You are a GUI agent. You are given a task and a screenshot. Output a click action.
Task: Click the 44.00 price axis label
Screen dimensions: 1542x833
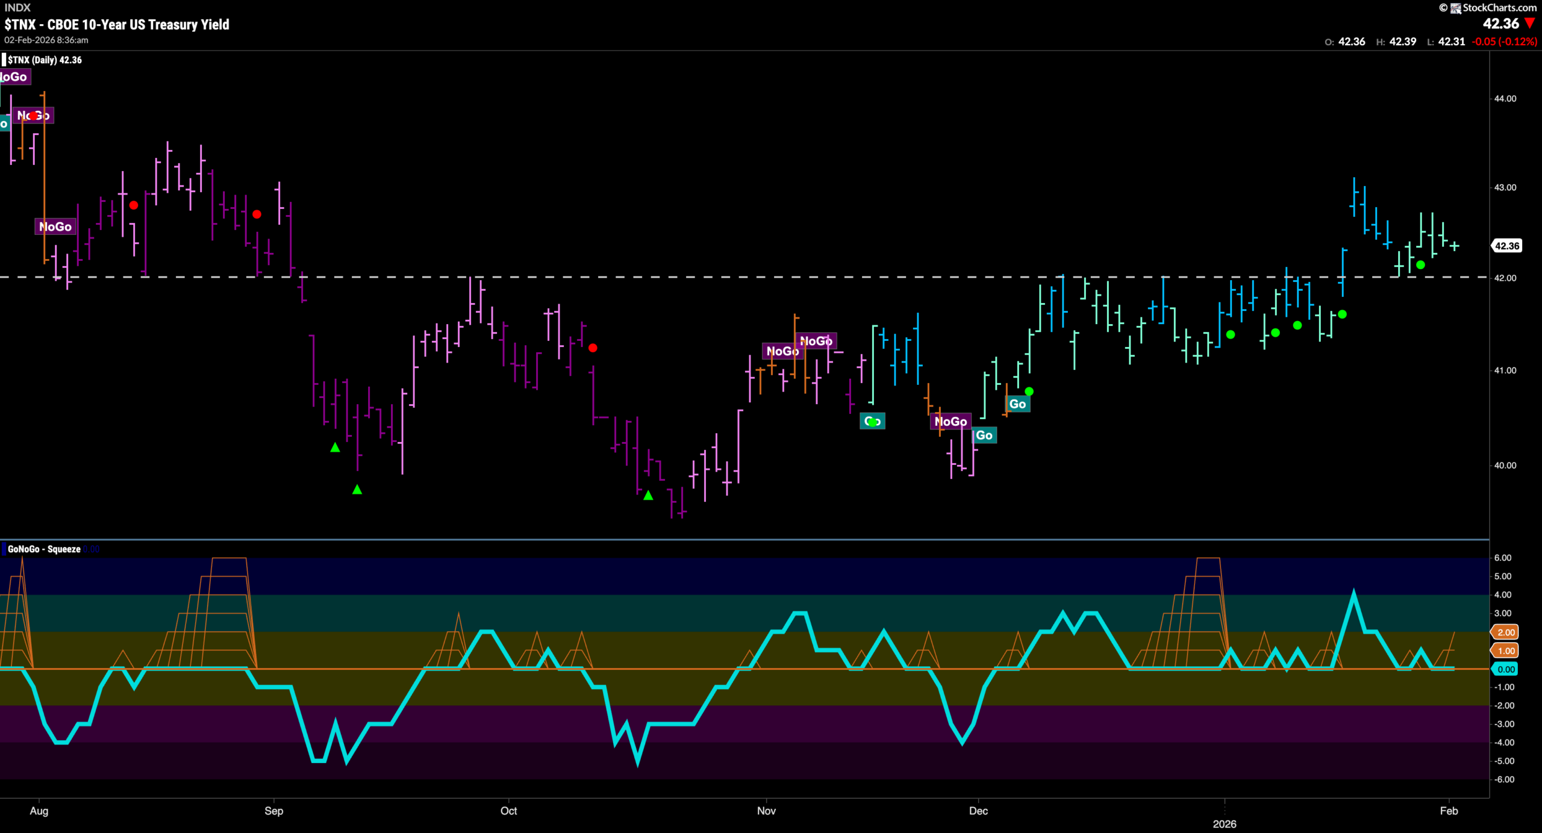point(1505,99)
